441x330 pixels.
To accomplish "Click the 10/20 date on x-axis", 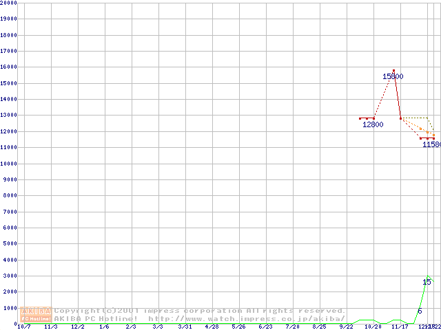I will (373, 327).
